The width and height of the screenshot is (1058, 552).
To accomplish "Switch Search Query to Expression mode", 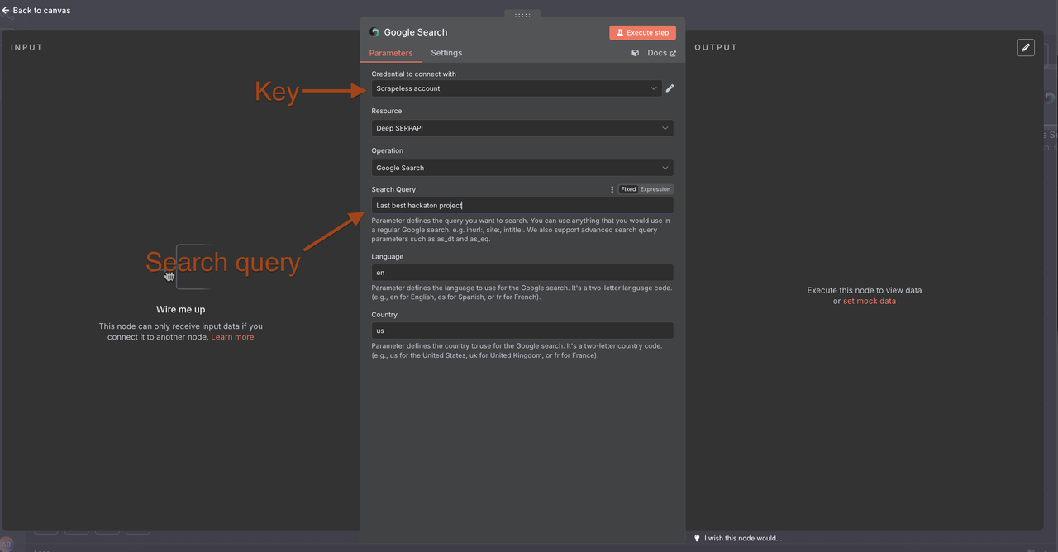I will coord(655,189).
